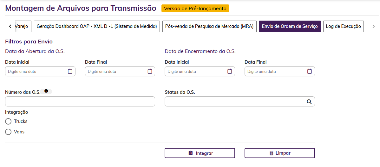The height and width of the screenshot is (167, 380).
Task: Focus the Abertura Data Inicial date field
Action: click(40, 71)
